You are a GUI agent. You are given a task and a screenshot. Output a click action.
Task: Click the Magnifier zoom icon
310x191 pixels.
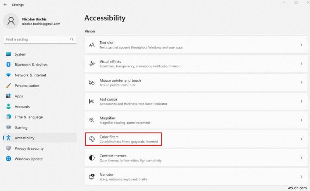[92, 120]
